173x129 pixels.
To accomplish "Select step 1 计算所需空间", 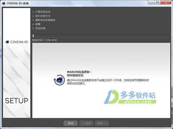I will (x=41, y=12).
